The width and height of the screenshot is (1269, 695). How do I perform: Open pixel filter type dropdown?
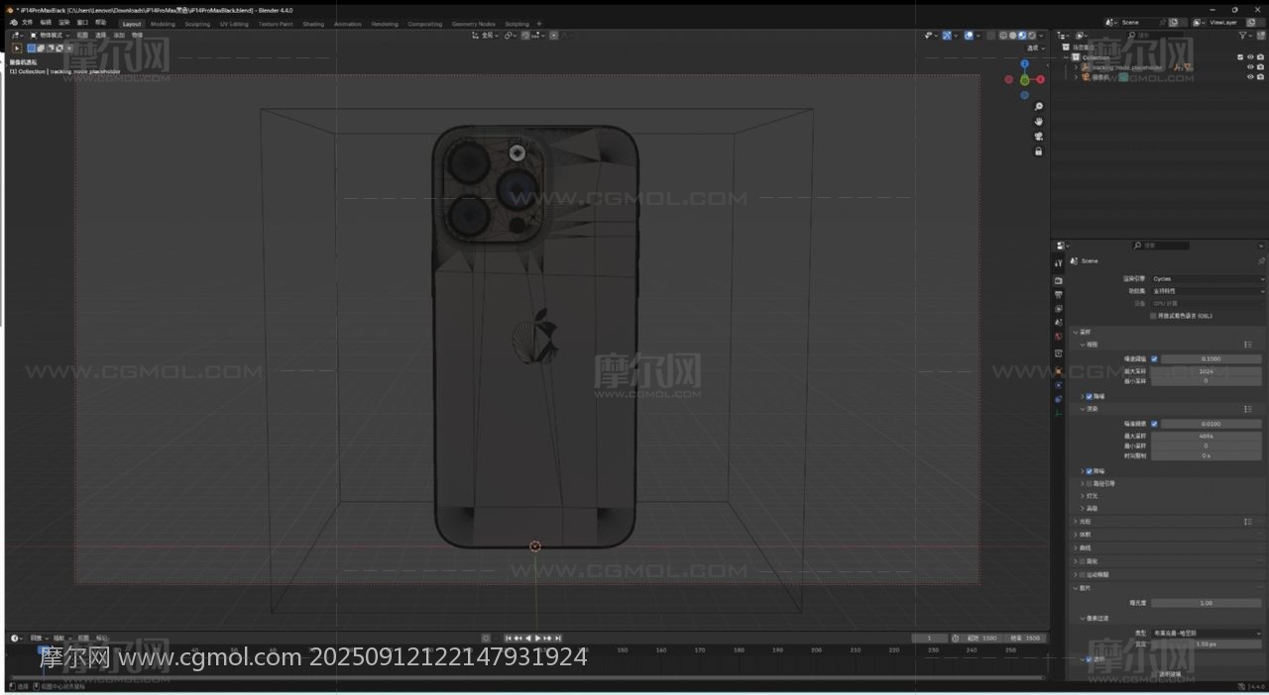point(1206,633)
